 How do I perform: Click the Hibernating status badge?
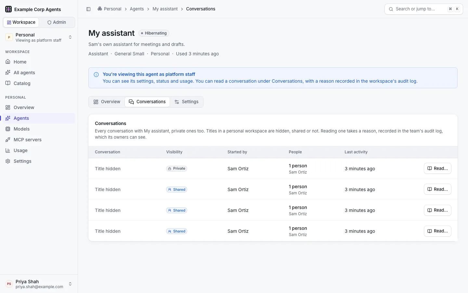[x=154, y=33]
